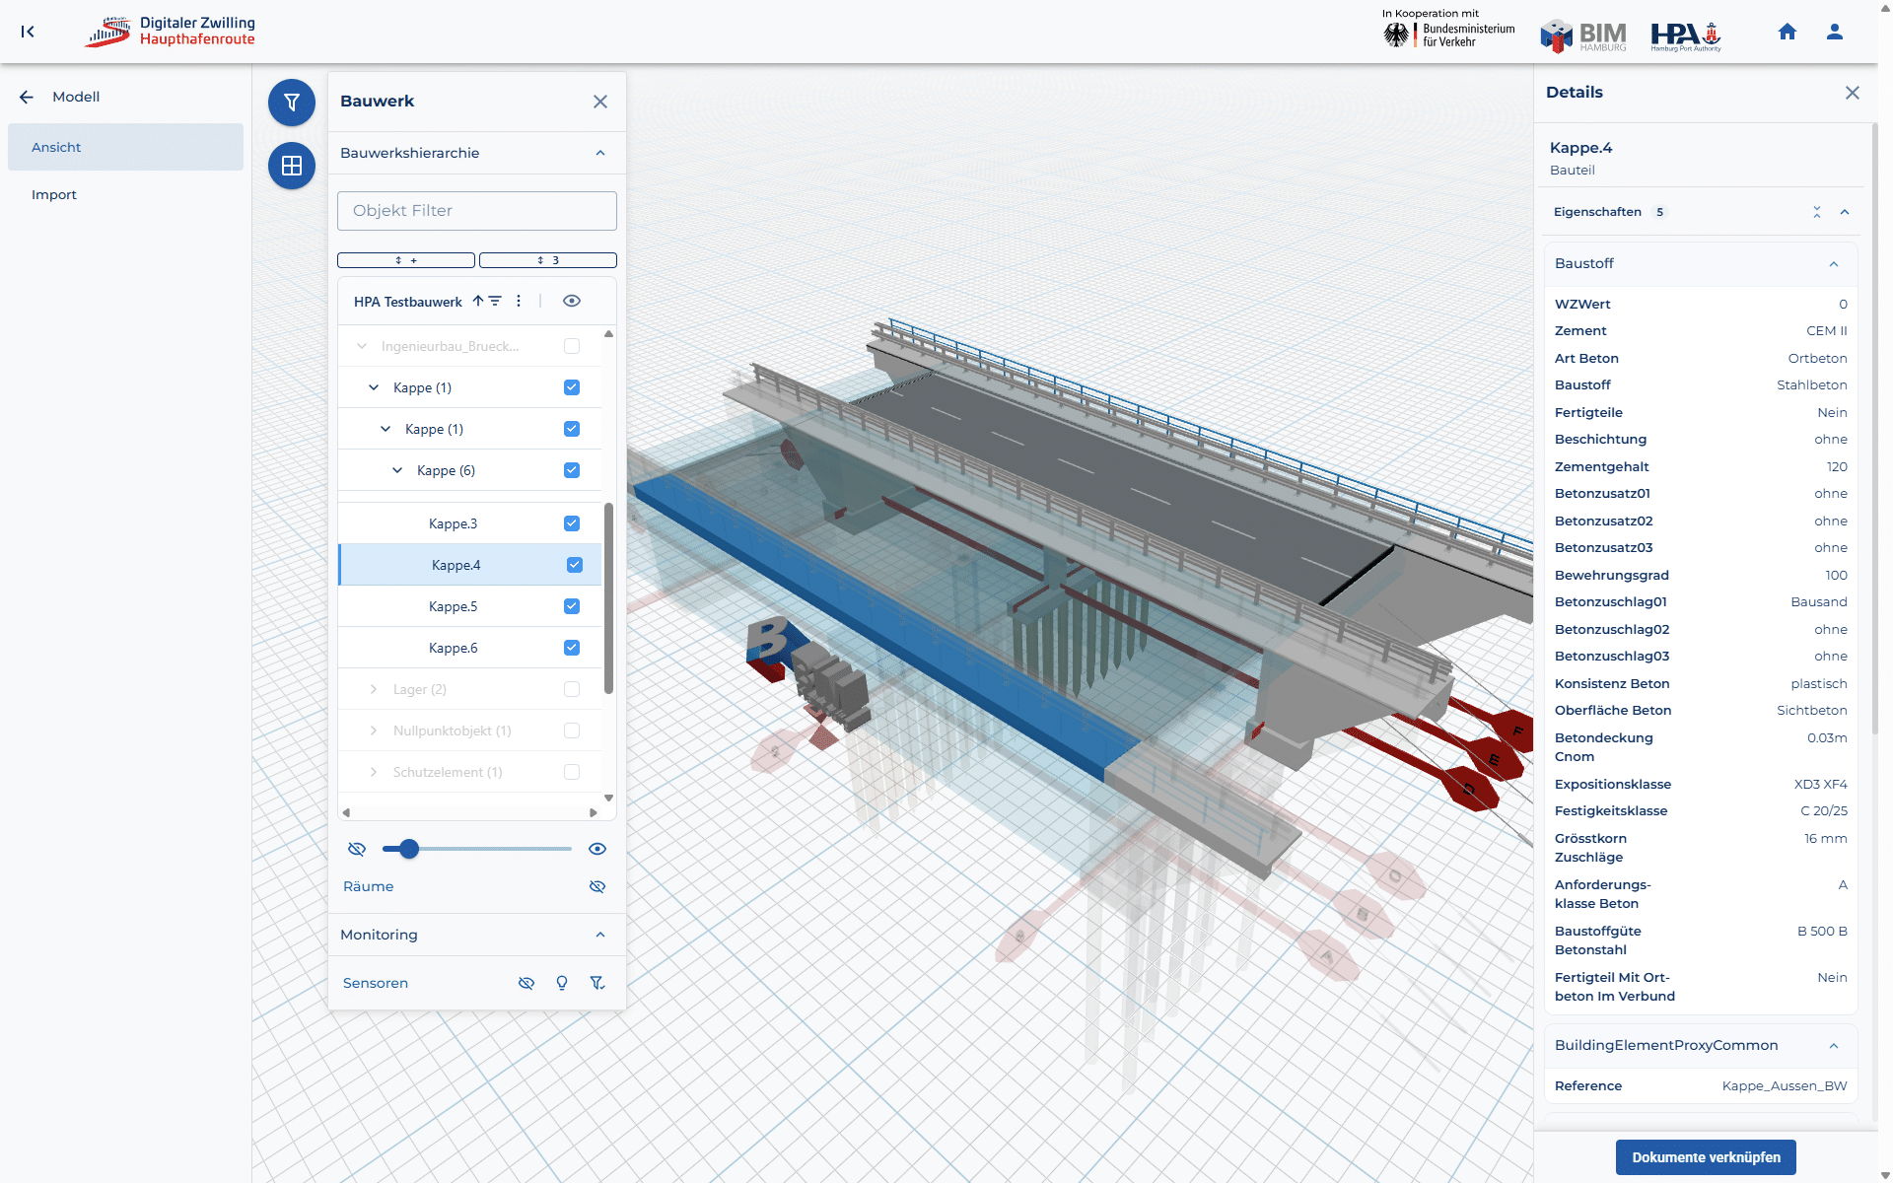The height and width of the screenshot is (1183, 1893).
Task: Collapse the Monitoring section
Action: (600, 935)
